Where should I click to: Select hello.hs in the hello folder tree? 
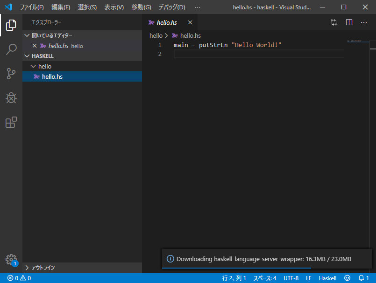[x=53, y=76]
